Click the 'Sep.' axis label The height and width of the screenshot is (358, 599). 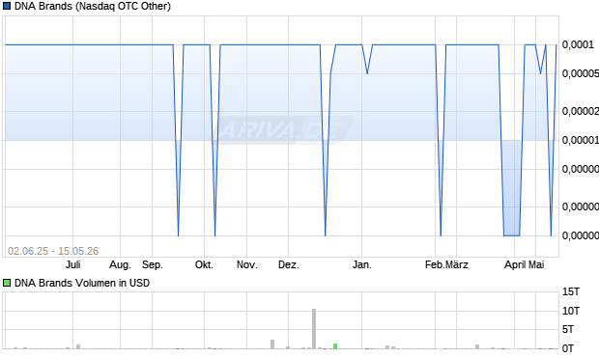[x=153, y=264]
